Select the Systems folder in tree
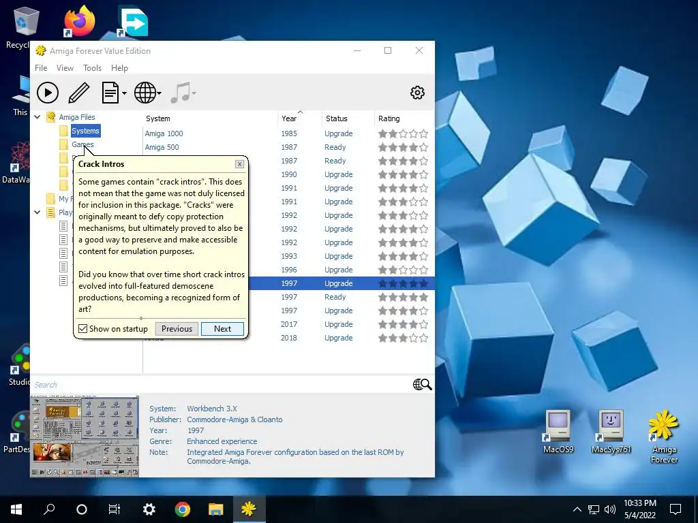 [85, 131]
